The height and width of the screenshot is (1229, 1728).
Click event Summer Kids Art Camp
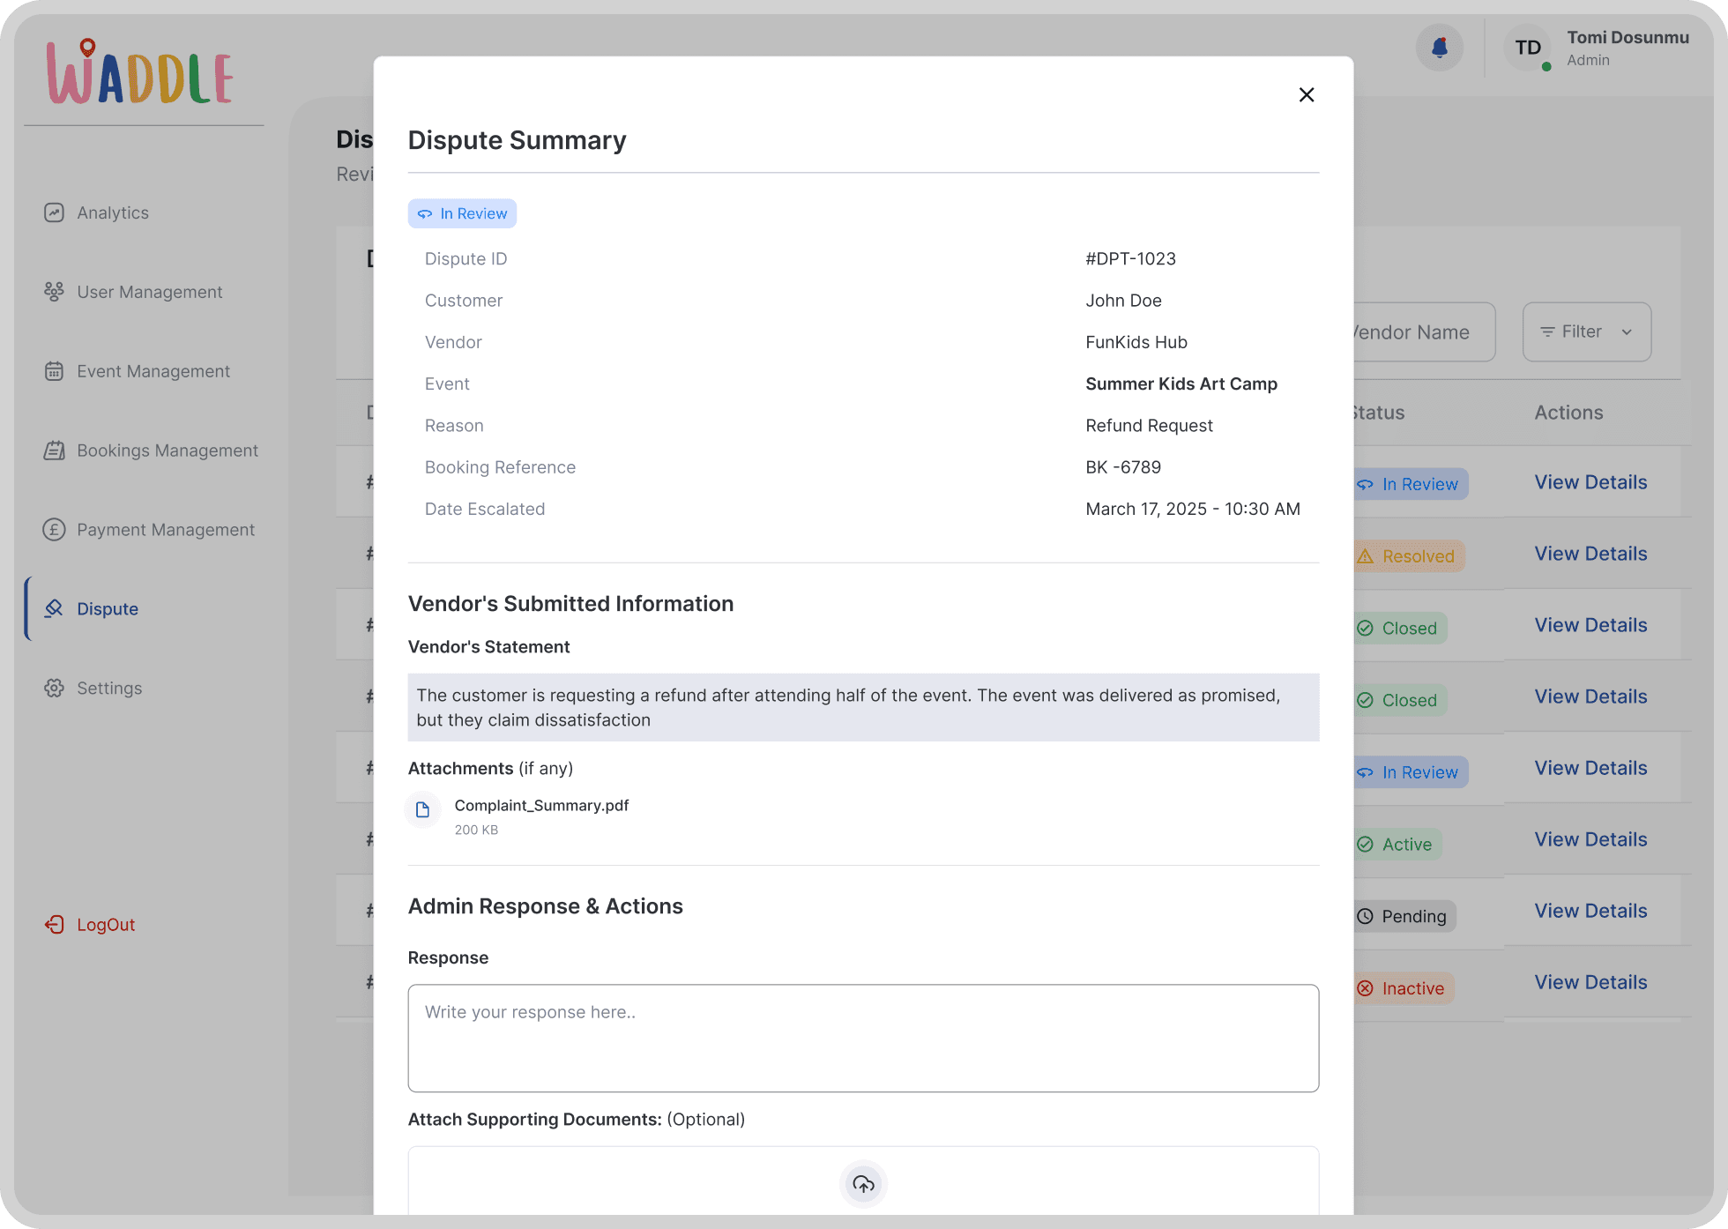[1181, 384]
